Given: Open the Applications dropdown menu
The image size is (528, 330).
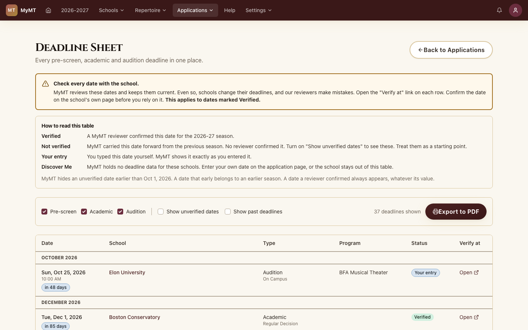Looking at the screenshot, I should point(195,10).
